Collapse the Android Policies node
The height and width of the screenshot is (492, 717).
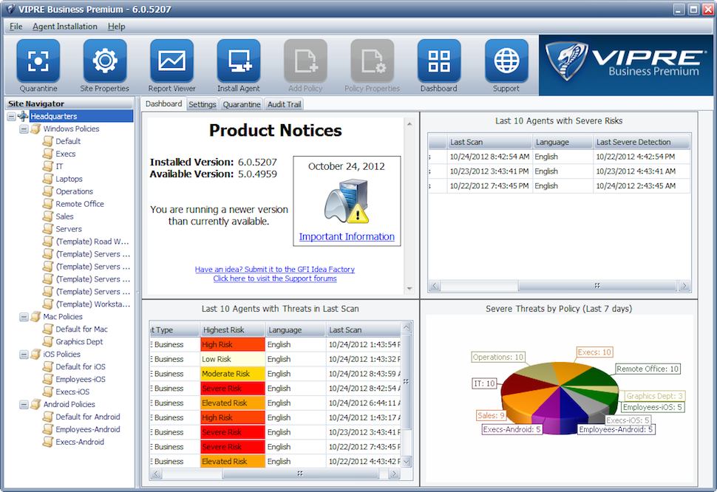click(24, 405)
